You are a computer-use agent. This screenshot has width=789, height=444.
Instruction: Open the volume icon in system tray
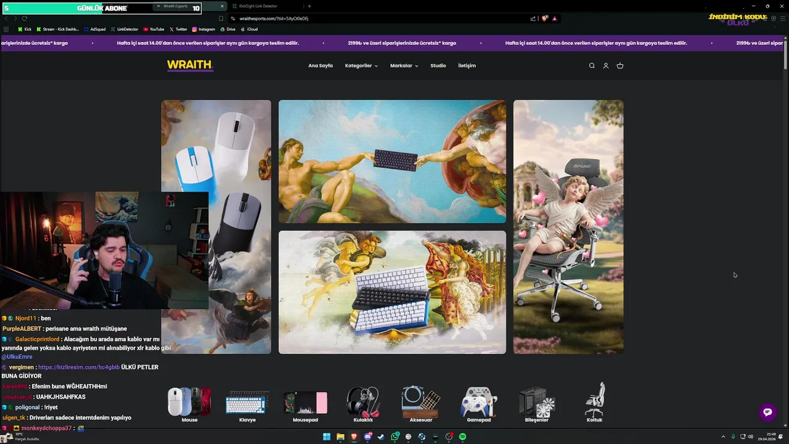[x=750, y=437]
